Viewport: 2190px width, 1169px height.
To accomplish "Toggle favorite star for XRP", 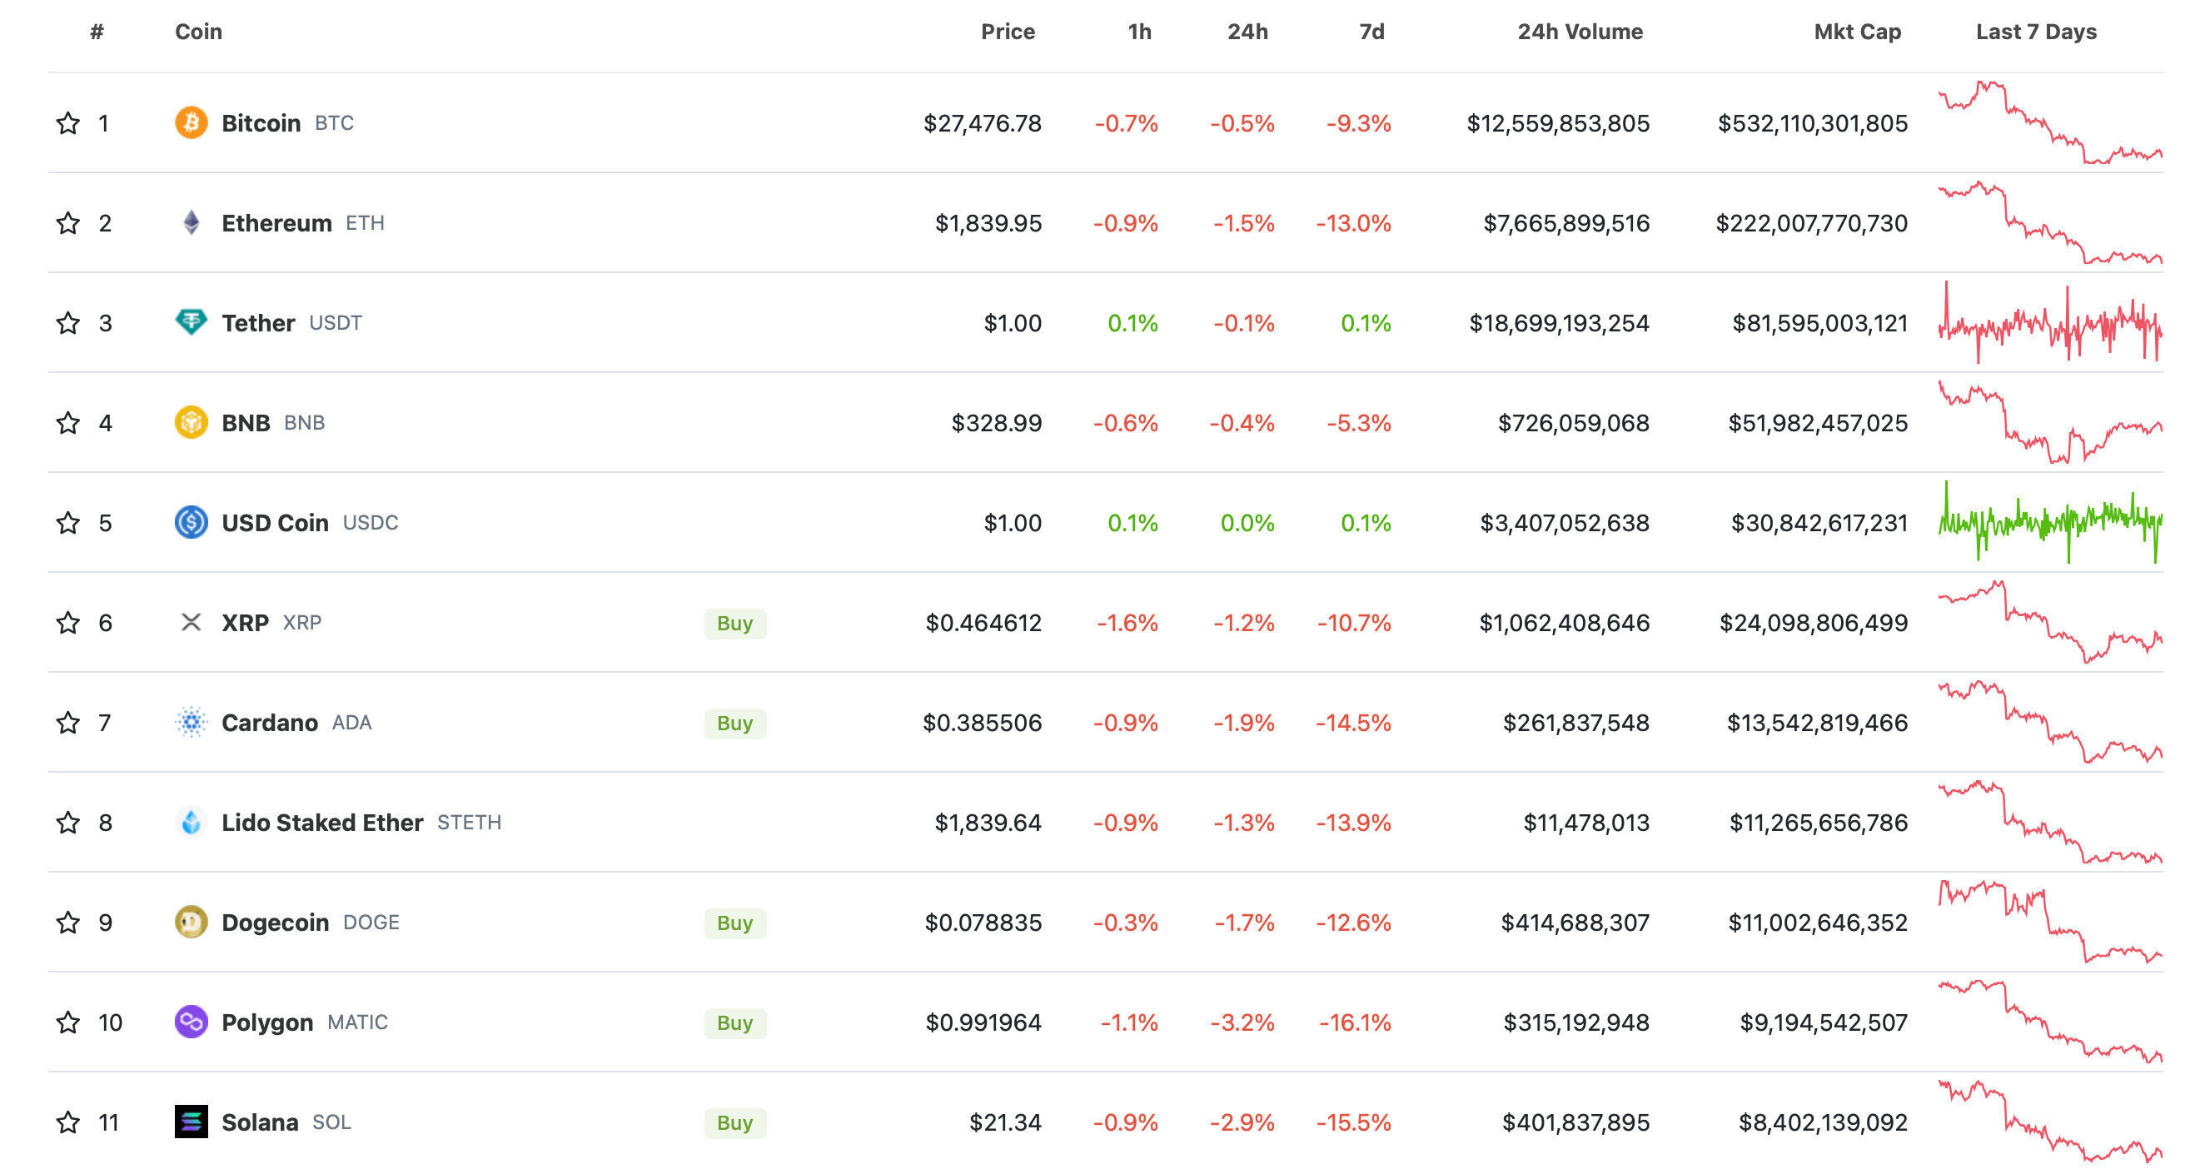I will 68,622.
